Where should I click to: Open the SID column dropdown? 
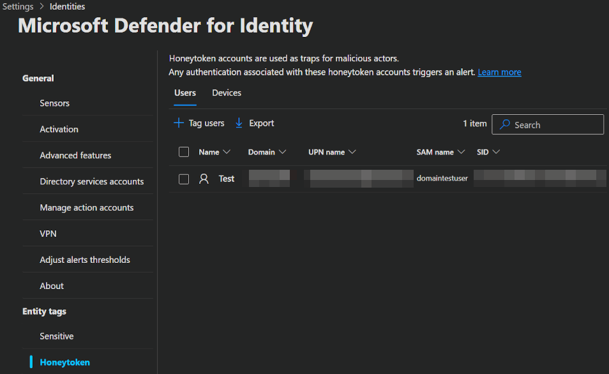click(x=496, y=153)
